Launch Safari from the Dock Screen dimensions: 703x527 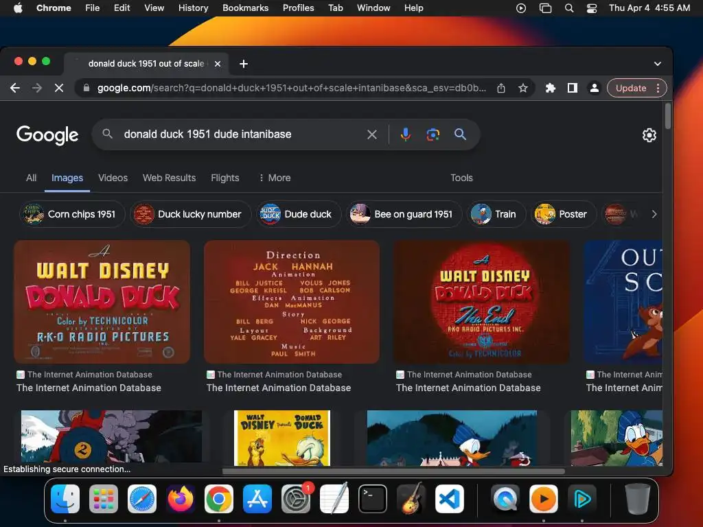coord(142,499)
